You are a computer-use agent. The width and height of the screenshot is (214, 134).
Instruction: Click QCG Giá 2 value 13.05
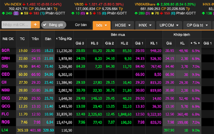(x=110, y=106)
